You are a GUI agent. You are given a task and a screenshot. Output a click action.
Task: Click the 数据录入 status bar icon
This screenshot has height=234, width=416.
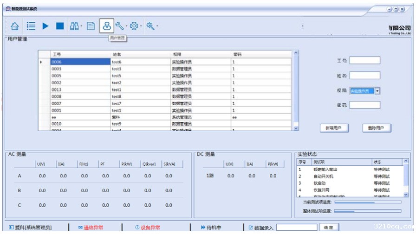point(251,228)
